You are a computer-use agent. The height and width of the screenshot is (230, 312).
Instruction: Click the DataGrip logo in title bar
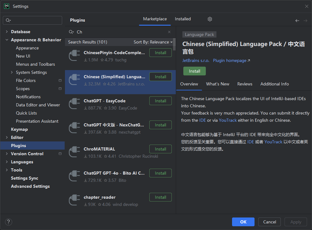pos(7,6)
